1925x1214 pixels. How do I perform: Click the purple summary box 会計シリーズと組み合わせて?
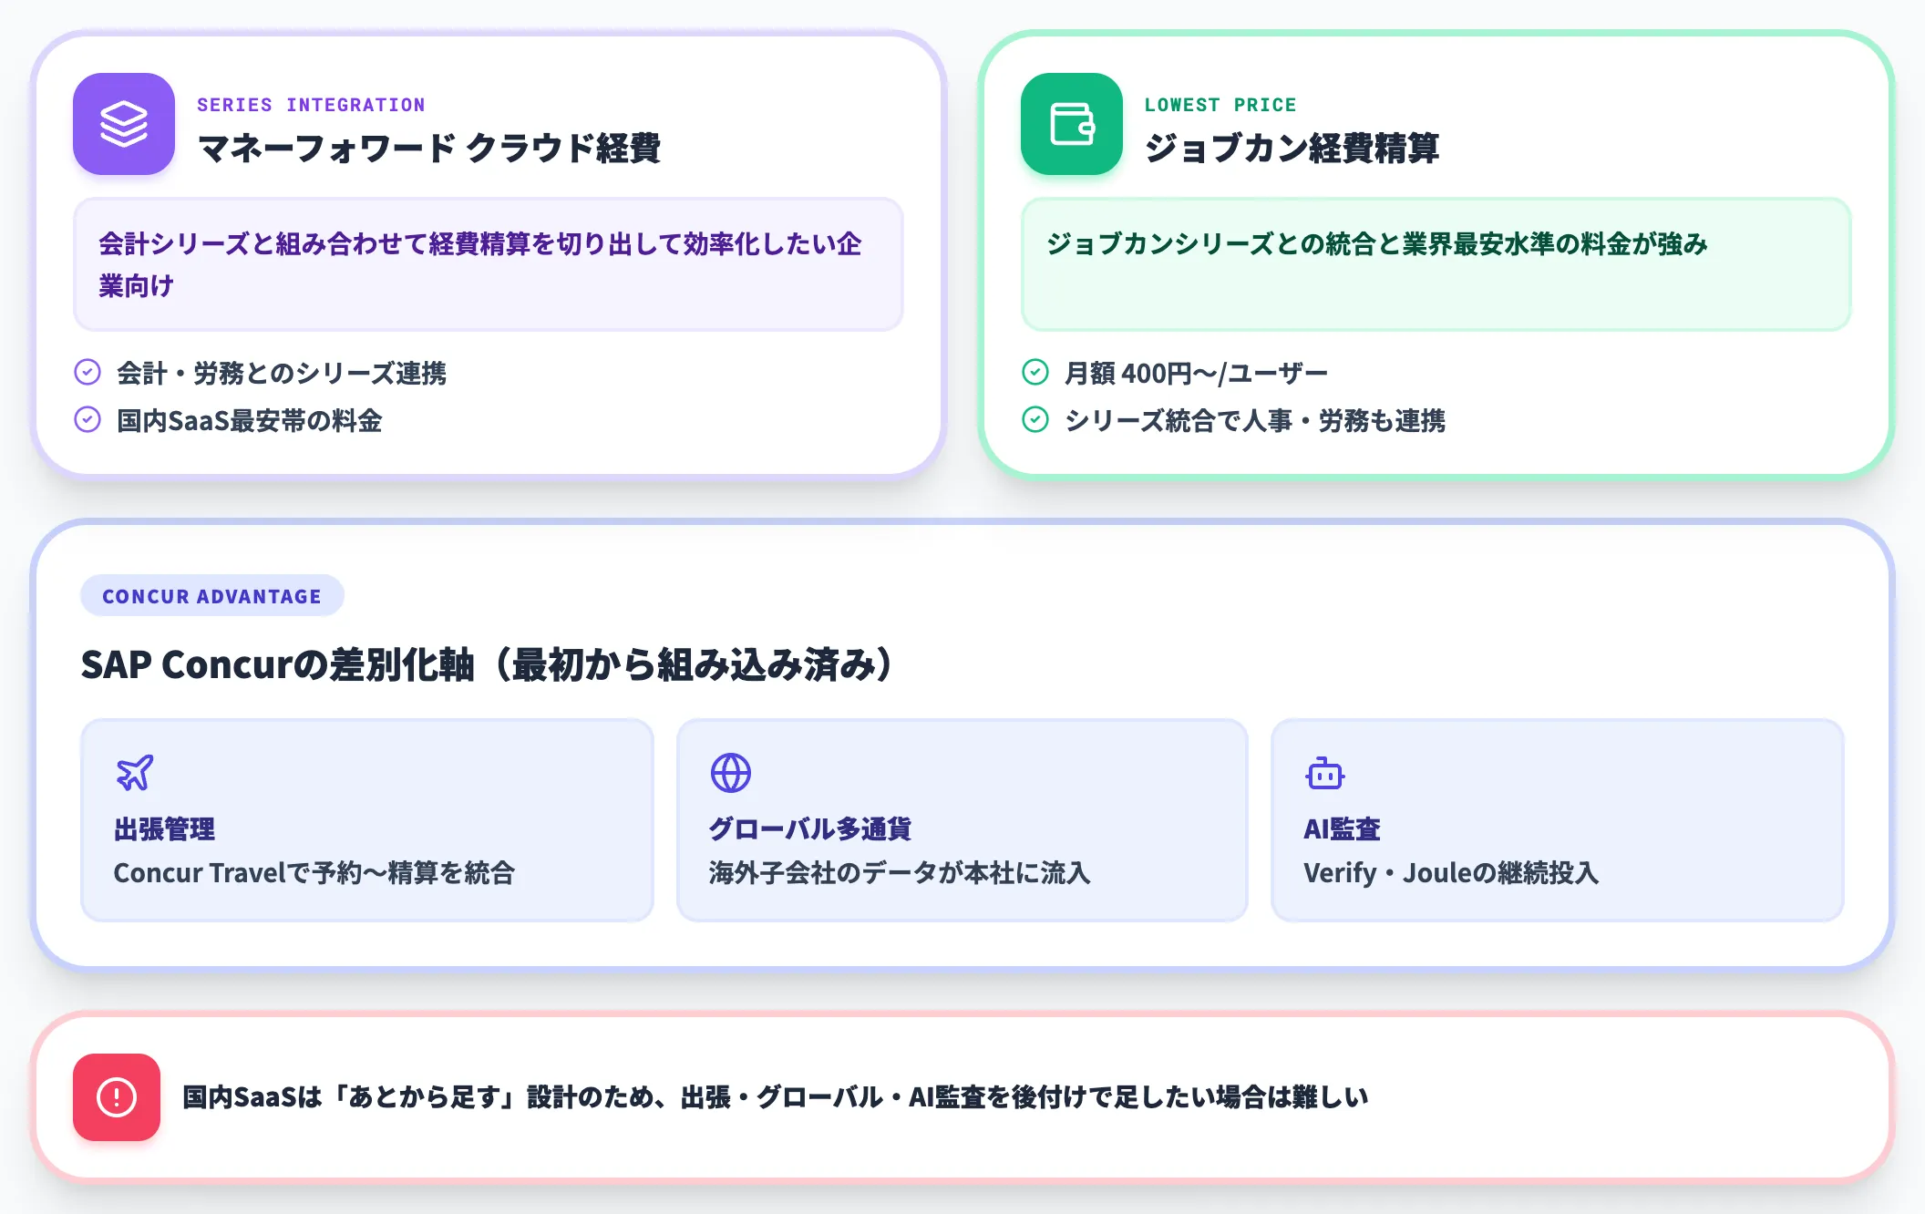click(489, 264)
